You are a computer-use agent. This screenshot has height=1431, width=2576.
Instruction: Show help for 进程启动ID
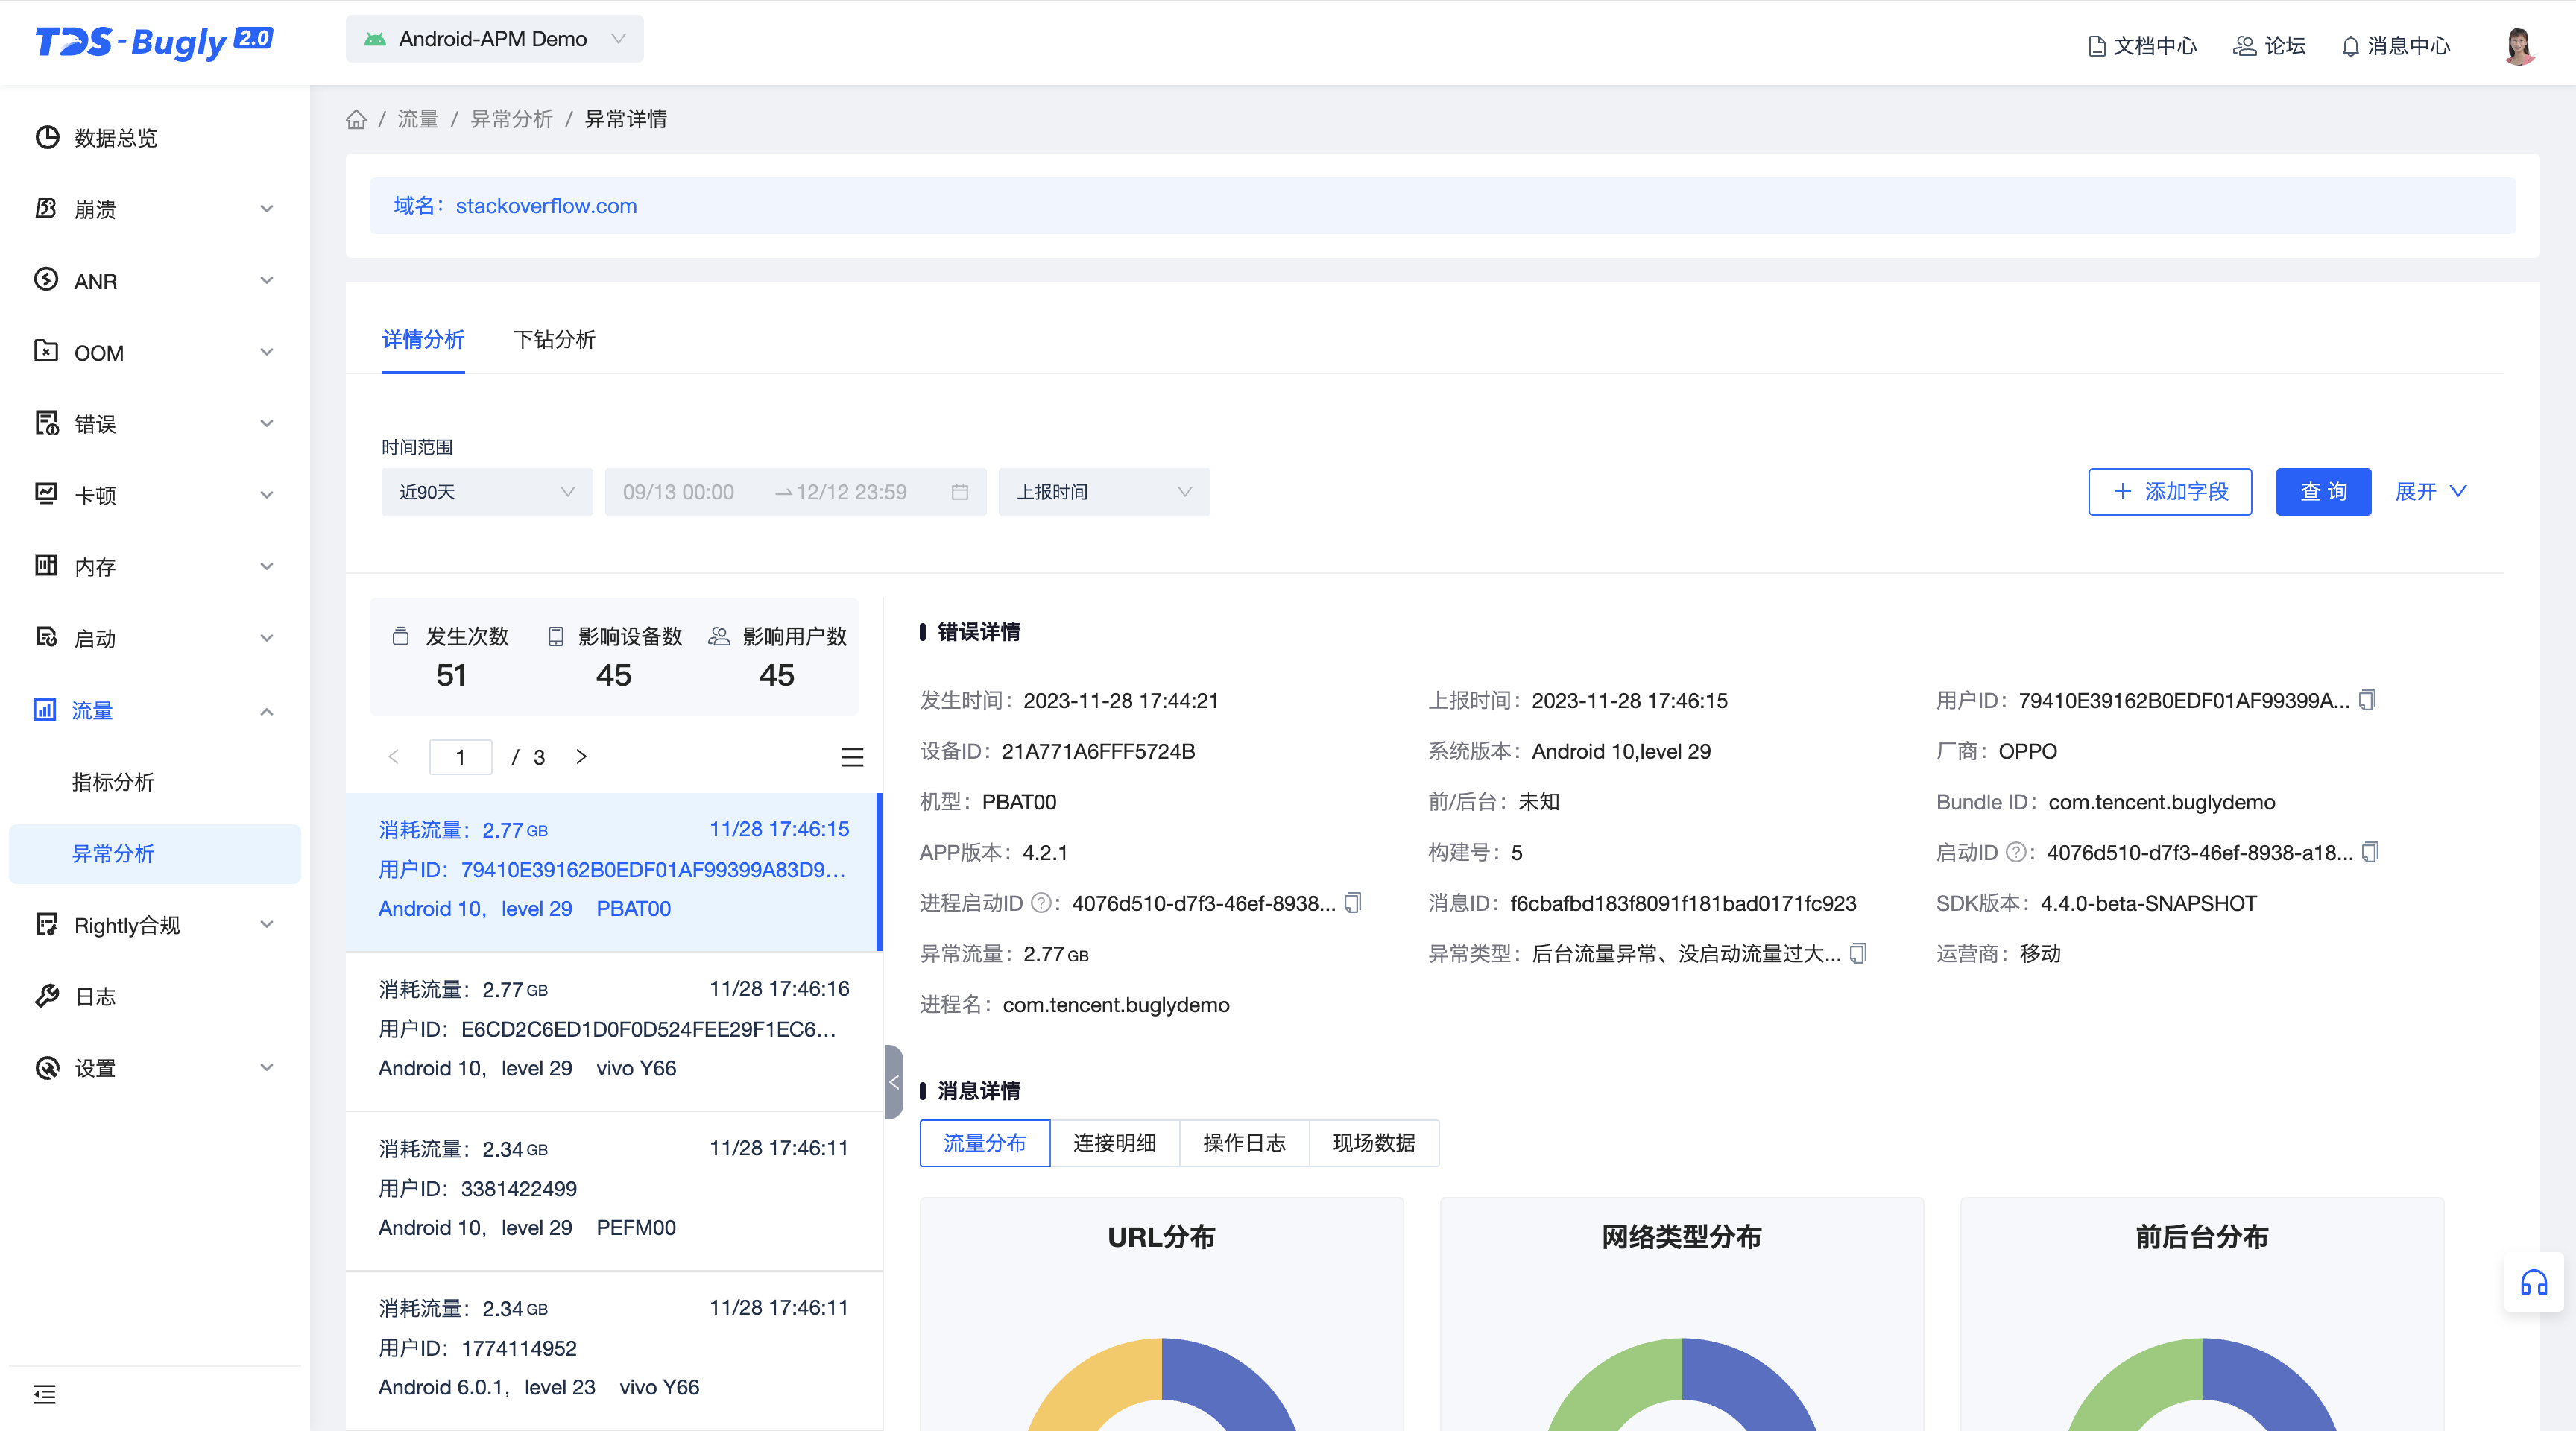click(x=1040, y=903)
